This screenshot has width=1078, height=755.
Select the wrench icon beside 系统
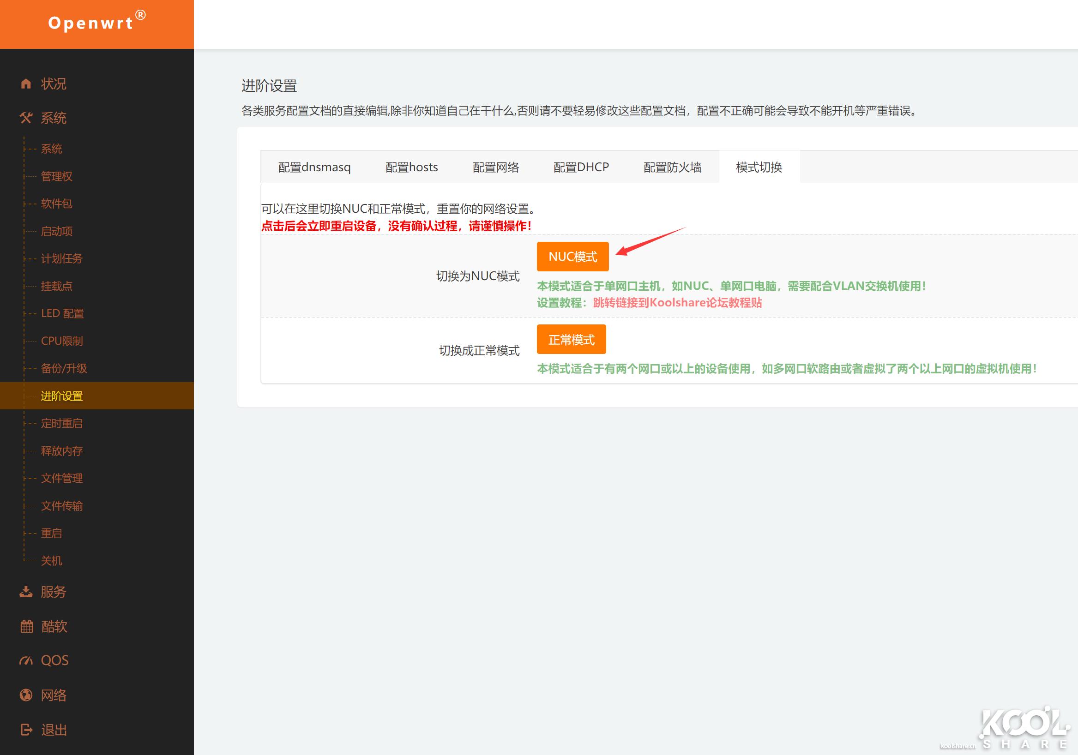[26, 118]
